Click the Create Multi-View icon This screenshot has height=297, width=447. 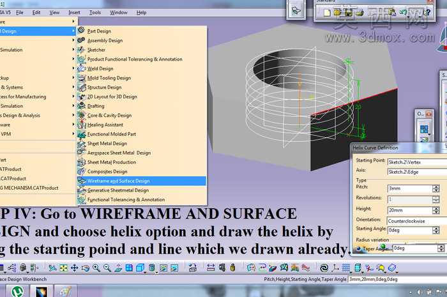[129, 268]
